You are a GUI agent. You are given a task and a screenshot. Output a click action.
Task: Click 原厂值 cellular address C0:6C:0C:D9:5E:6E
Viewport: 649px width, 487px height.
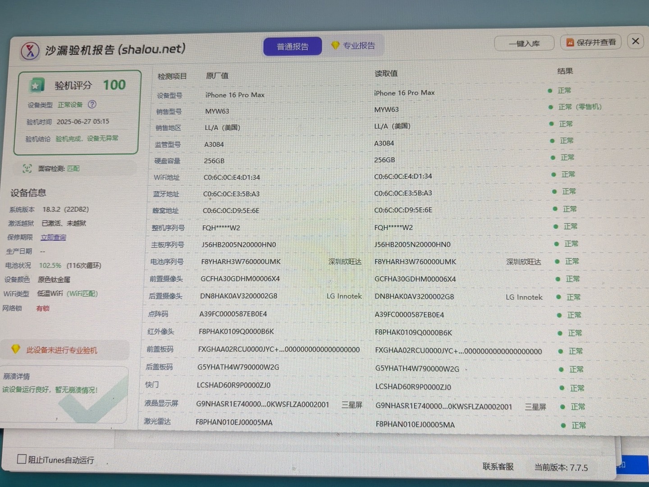[x=231, y=211]
